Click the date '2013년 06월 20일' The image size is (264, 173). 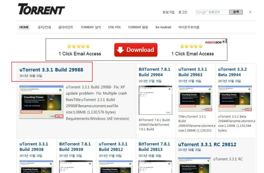tap(190, 150)
